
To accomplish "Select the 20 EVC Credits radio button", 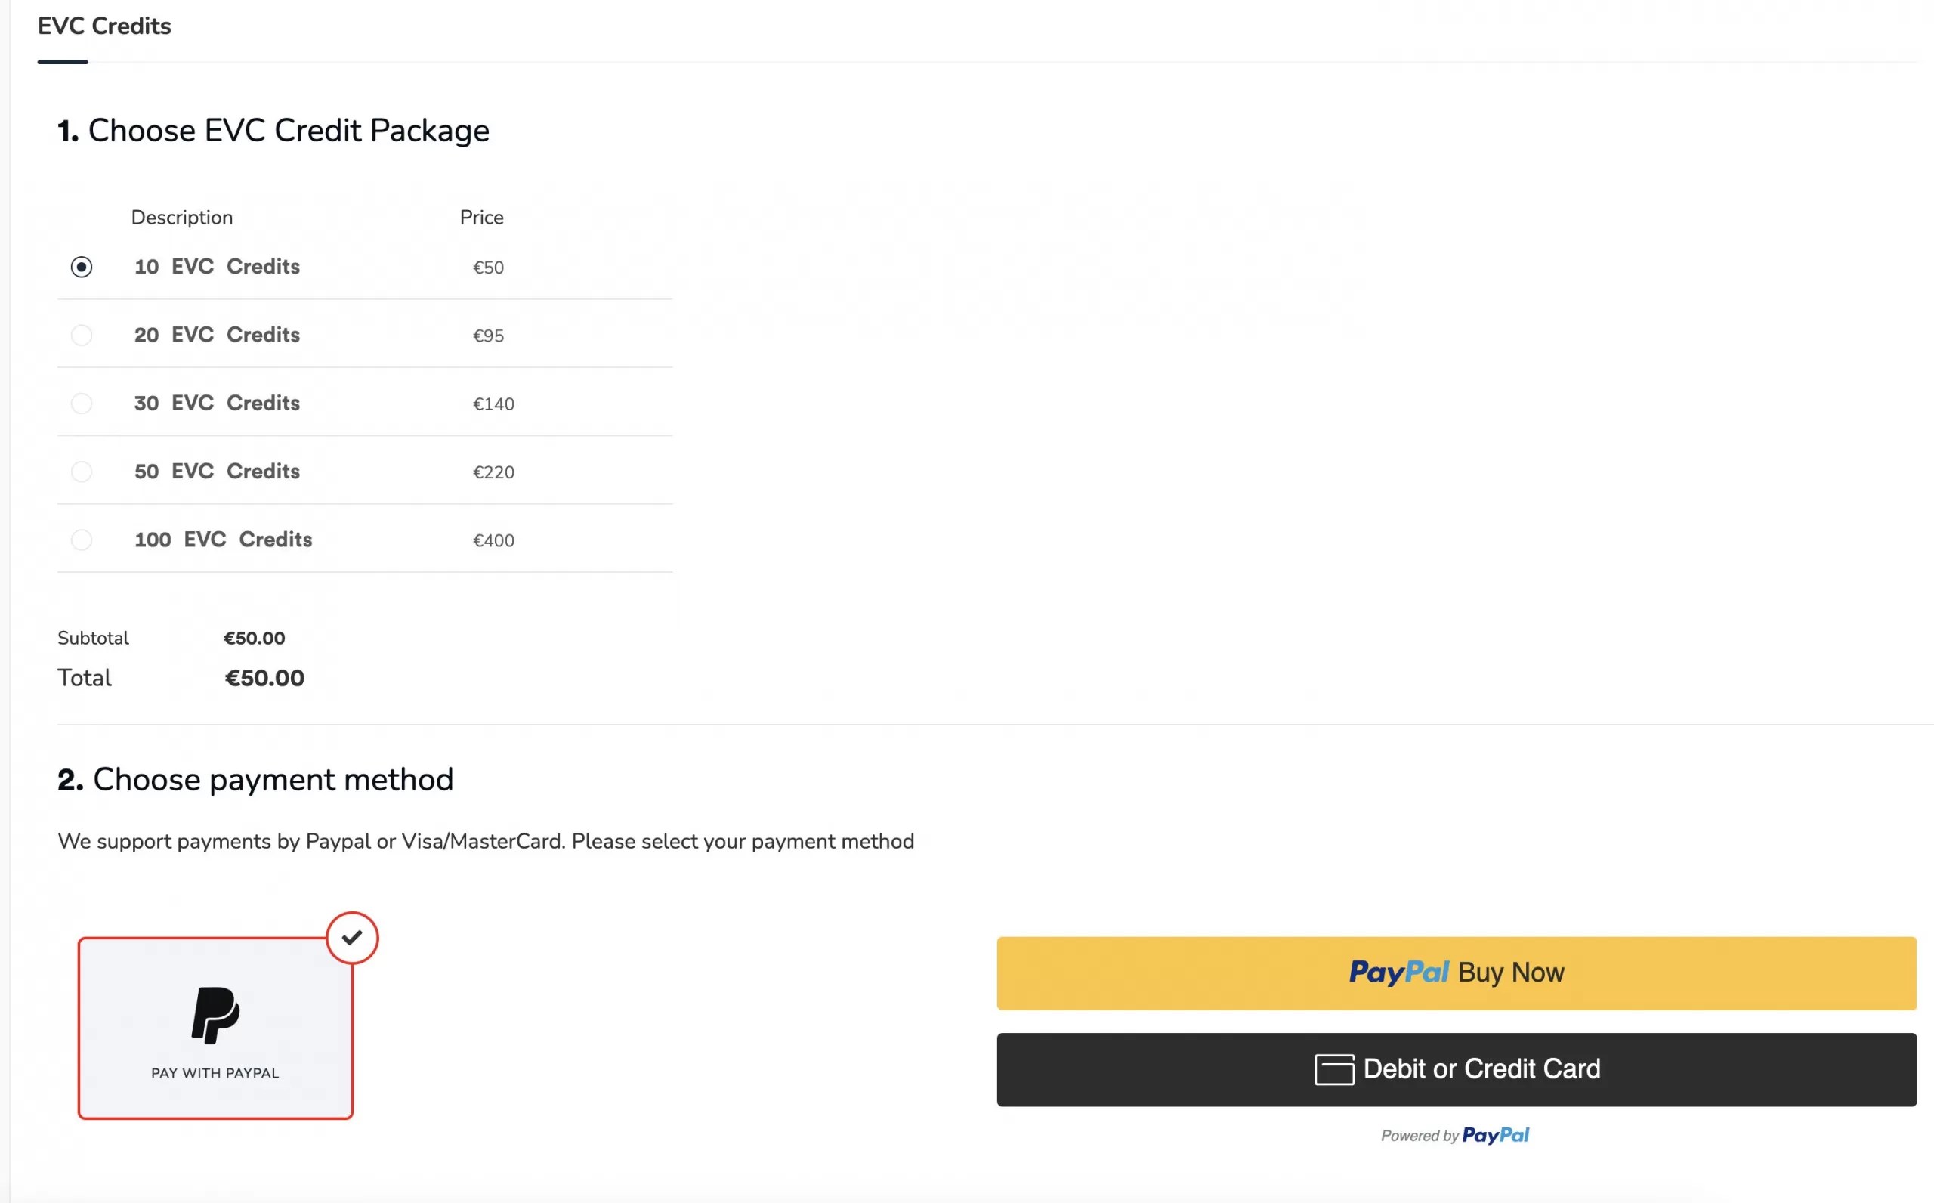I will pos(81,335).
